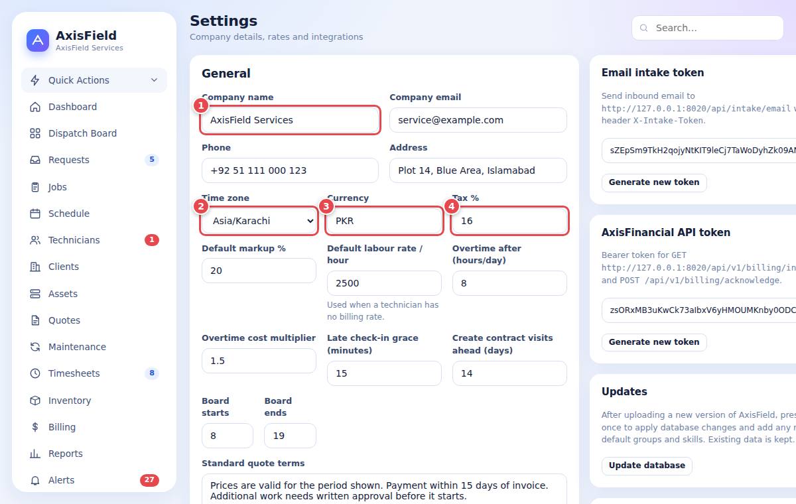Click the Billing dollar icon

click(35, 427)
